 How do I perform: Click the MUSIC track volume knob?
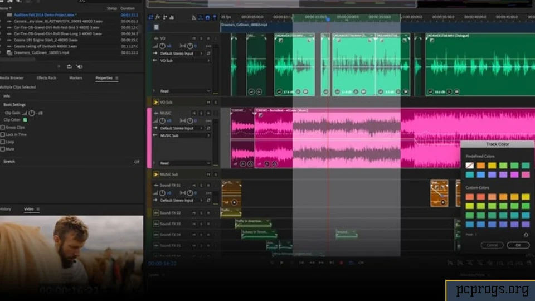click(x=162, y=121)
